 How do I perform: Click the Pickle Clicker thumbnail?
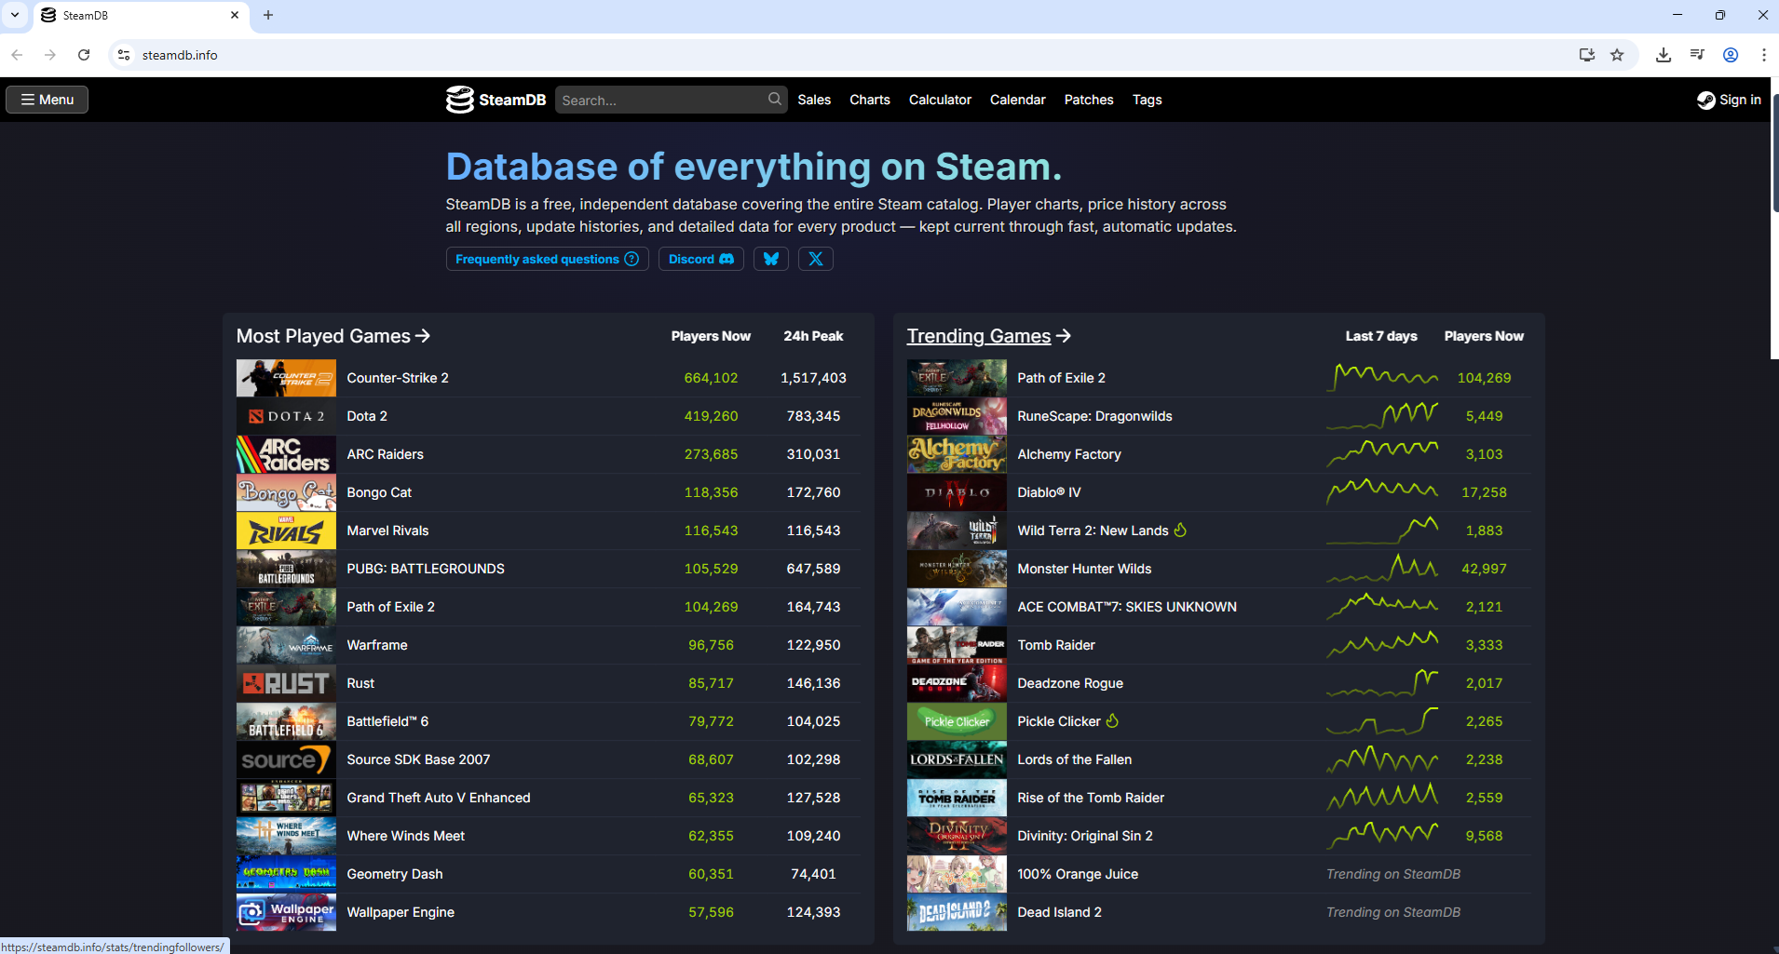(x=957, y=721)
